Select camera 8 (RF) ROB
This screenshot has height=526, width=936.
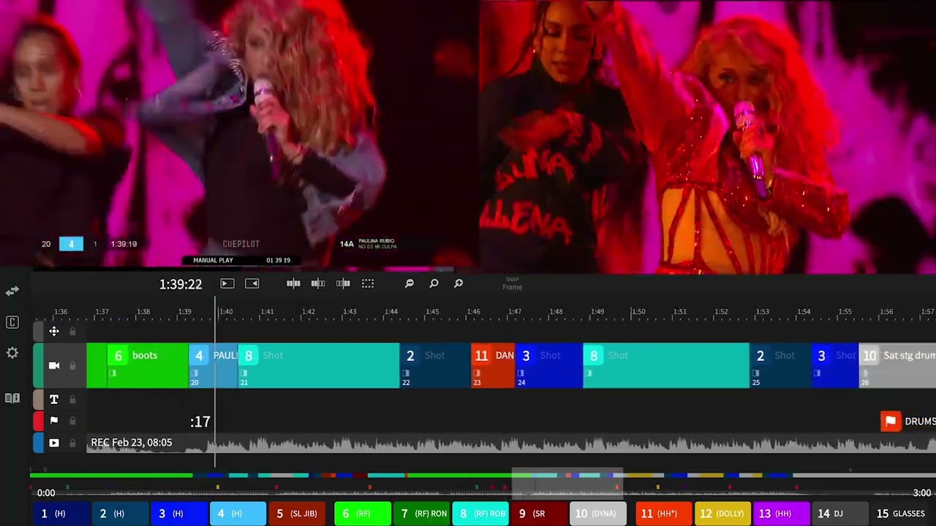[480, 514]
